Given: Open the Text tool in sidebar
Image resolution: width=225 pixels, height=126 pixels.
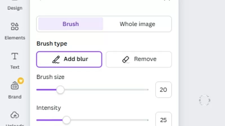Looking at the screenshot, I should click(x=15, y=60).
